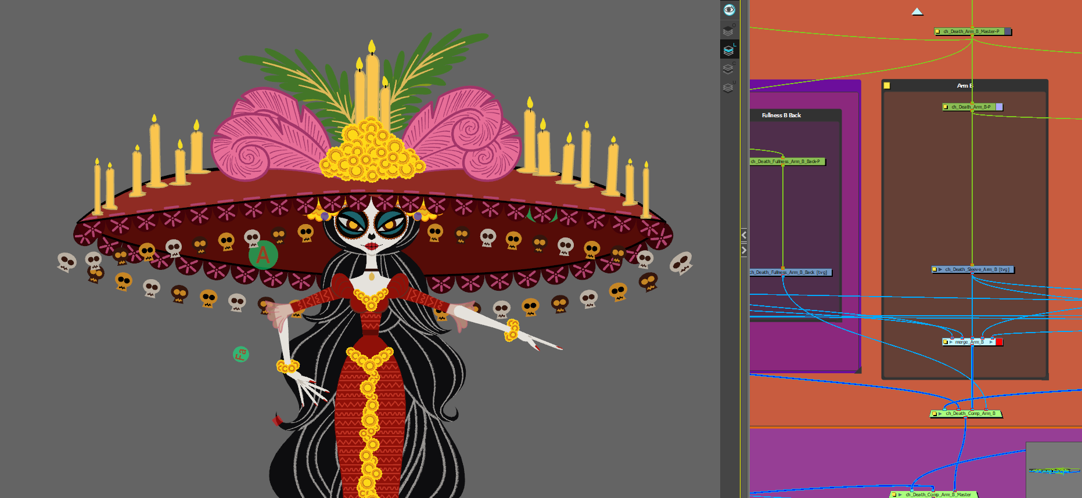
Task: Expand arrow on ch_Death_Comp_Arm_B composite node
Action: pos(940,414)
